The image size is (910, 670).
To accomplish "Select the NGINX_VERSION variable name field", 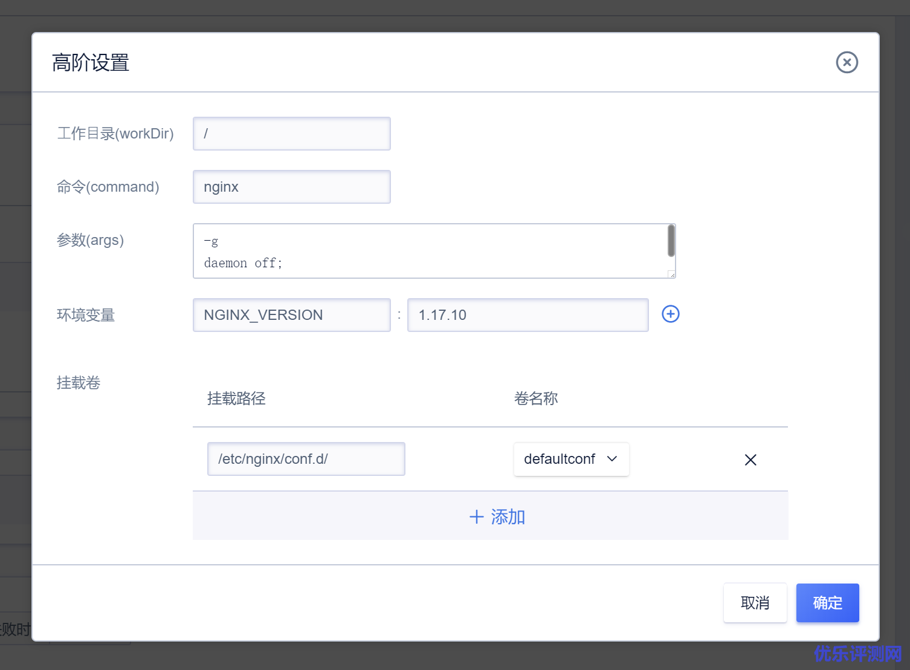I will click(x=291, y=315).
